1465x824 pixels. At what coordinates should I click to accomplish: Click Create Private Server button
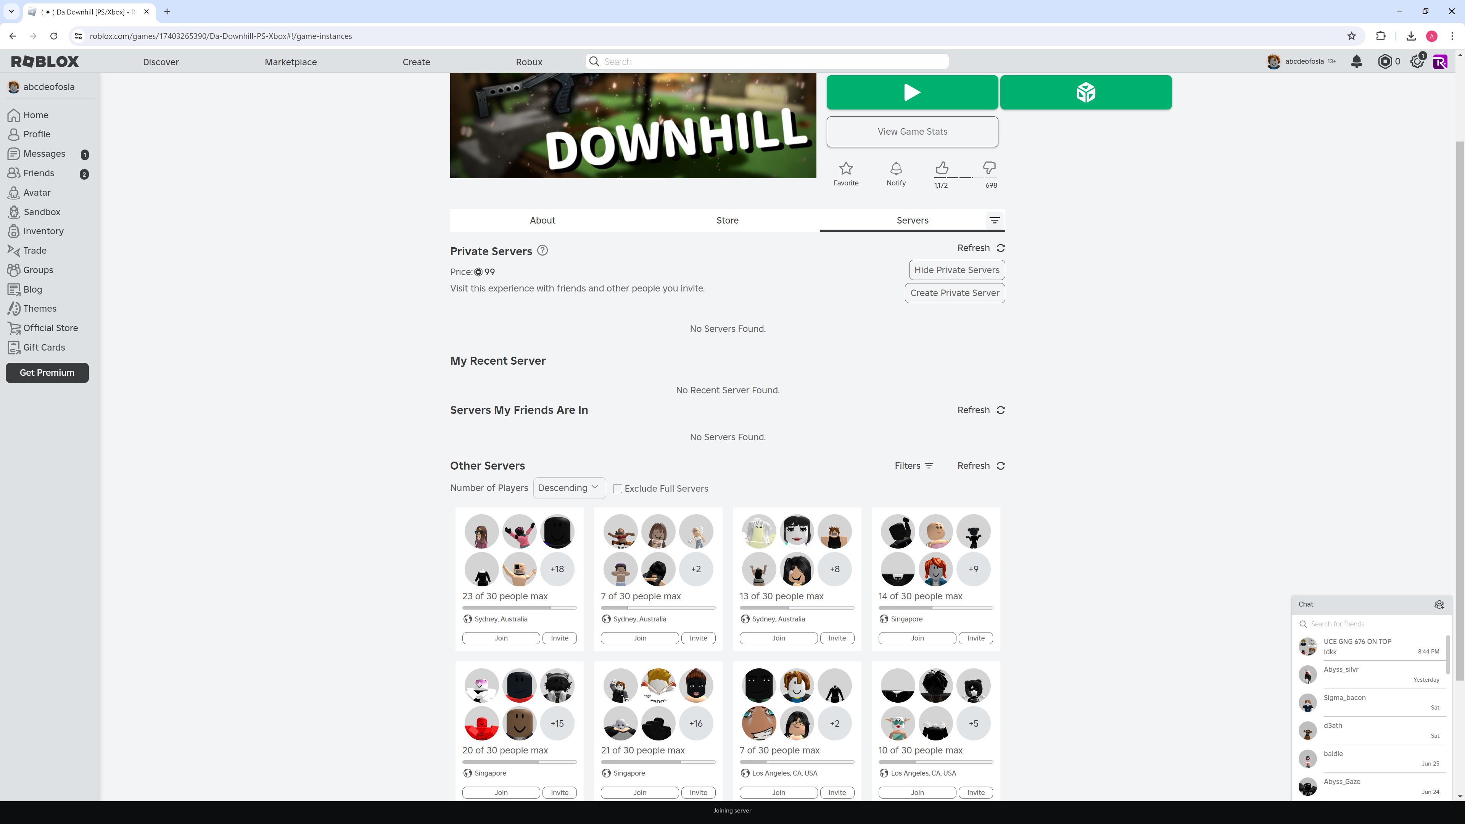pos(955,293)
